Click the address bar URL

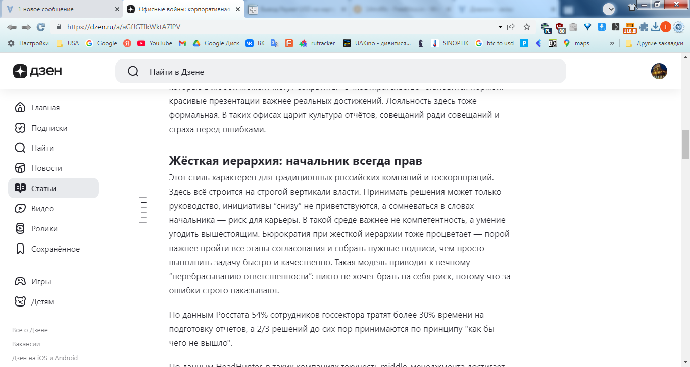coord(124,27)
